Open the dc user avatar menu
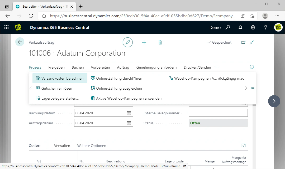Viewport: 285px width, 169px height. tap(278, 27)
